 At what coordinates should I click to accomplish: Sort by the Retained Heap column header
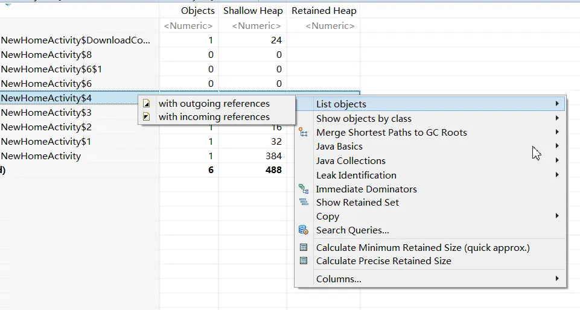[x=323, y=11]
